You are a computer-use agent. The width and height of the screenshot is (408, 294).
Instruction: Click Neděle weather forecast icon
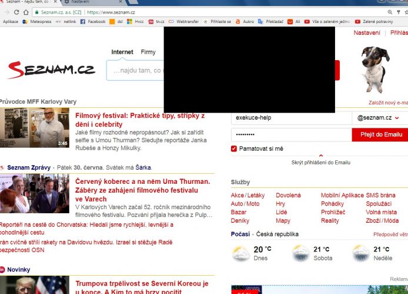point(361,253)
